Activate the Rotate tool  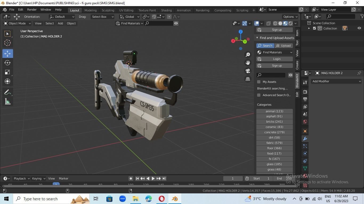click(x=7, y=63)
